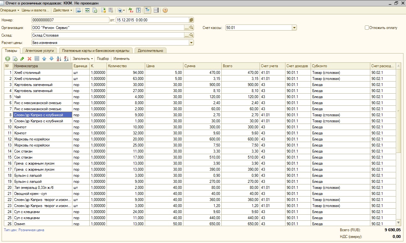Open Платежные карты и банковские кредиты tab

click(96, 51)
